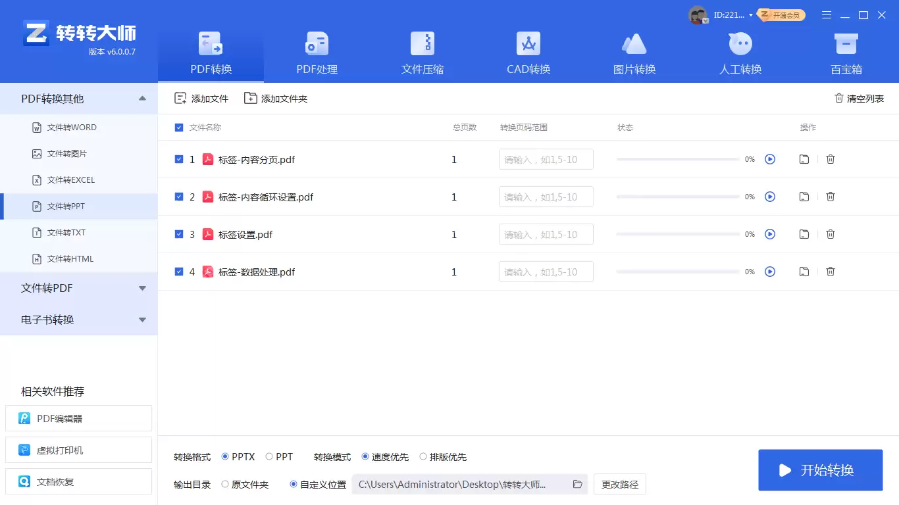Click 更改路径 to change output path

pyautogui.click(x=619, y=484)
